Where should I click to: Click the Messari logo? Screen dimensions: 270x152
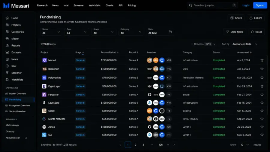(x=16, y=6)
